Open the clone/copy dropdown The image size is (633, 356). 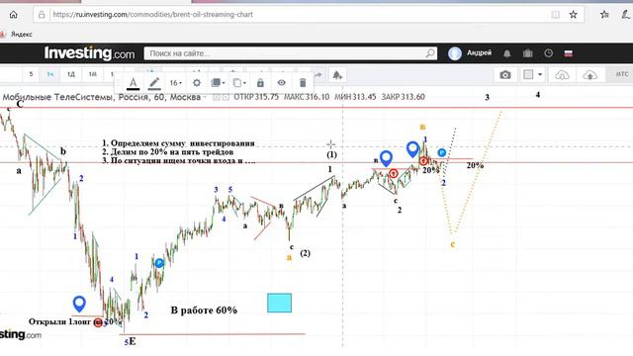pyautogui.click(x=239, y=83)
